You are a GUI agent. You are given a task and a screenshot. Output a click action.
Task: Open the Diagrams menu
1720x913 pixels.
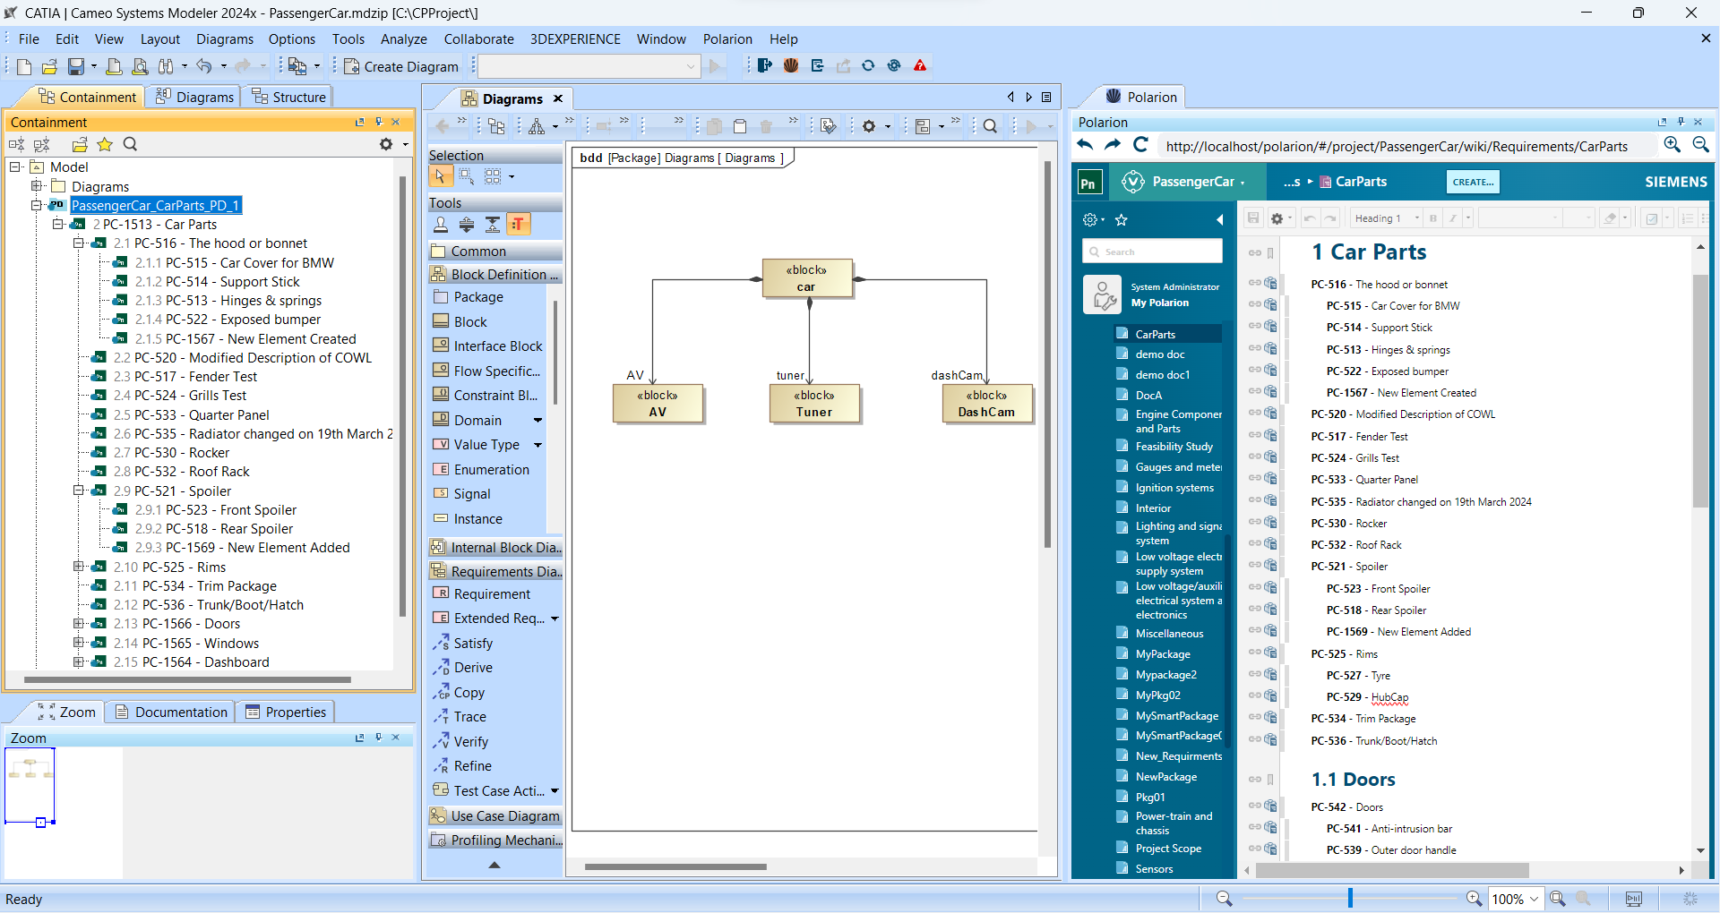click(225, 38)
